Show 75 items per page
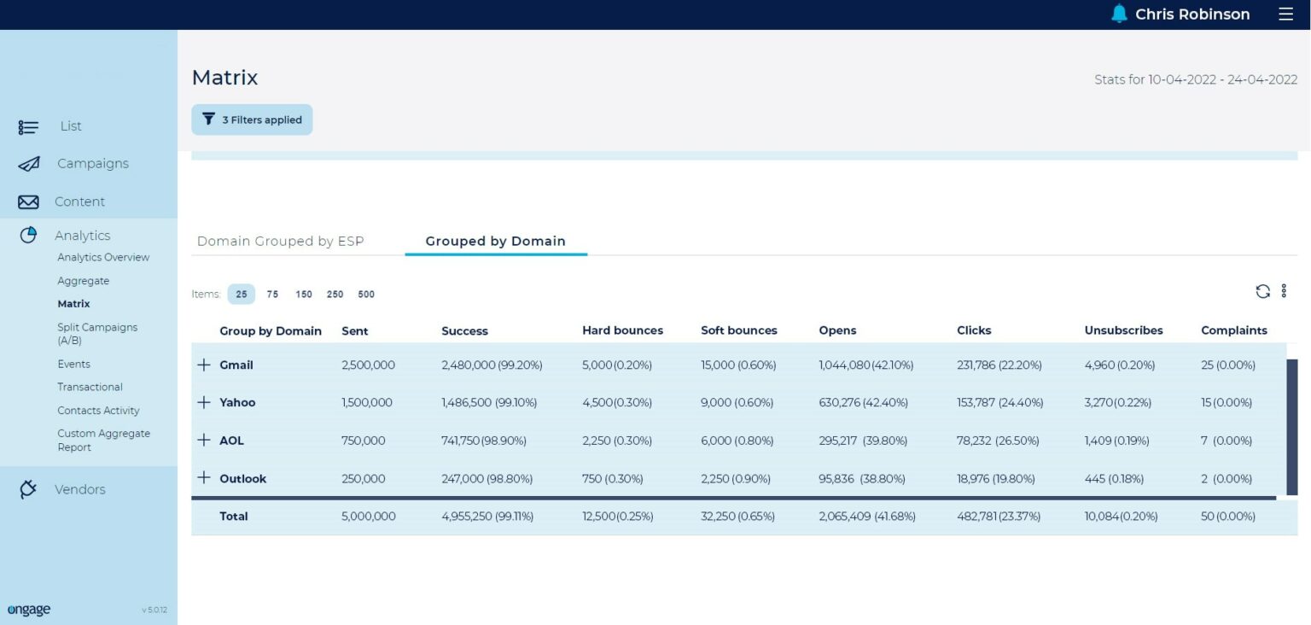 [x=272, y=295]
